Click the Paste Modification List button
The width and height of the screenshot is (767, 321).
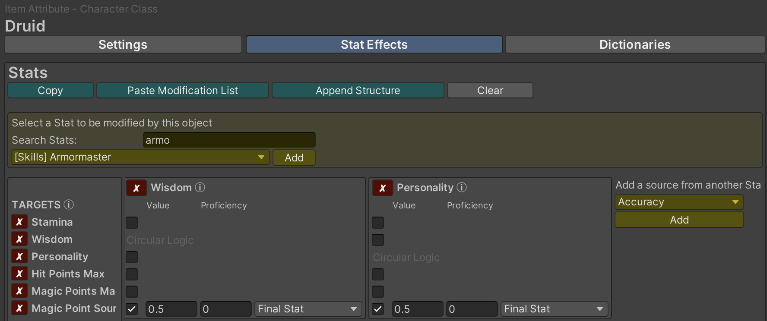click(x=182, y=90)
